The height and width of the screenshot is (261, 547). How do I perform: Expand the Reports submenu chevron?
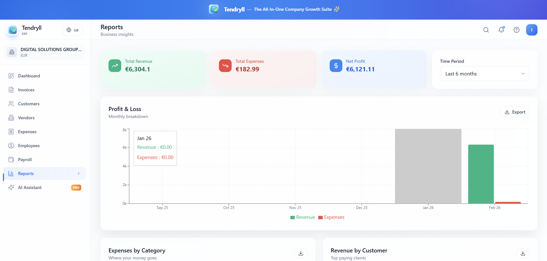pyautogui.click(x=79, y=173)
